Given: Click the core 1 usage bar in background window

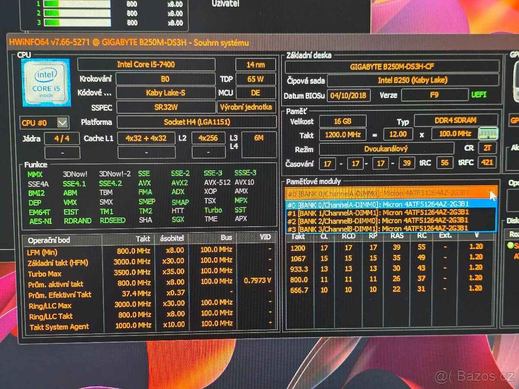Looking at the screenshot, I should (x=77, y=4).
